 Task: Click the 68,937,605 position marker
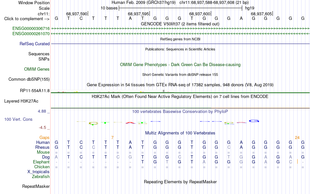pos(262,14)
